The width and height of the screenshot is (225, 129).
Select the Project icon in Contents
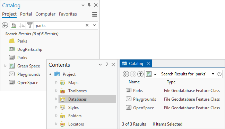point(57,74)
